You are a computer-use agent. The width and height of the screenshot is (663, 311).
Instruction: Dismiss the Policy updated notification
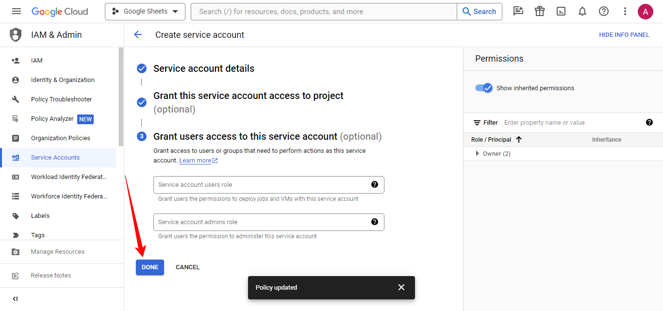tap(401, 287)
